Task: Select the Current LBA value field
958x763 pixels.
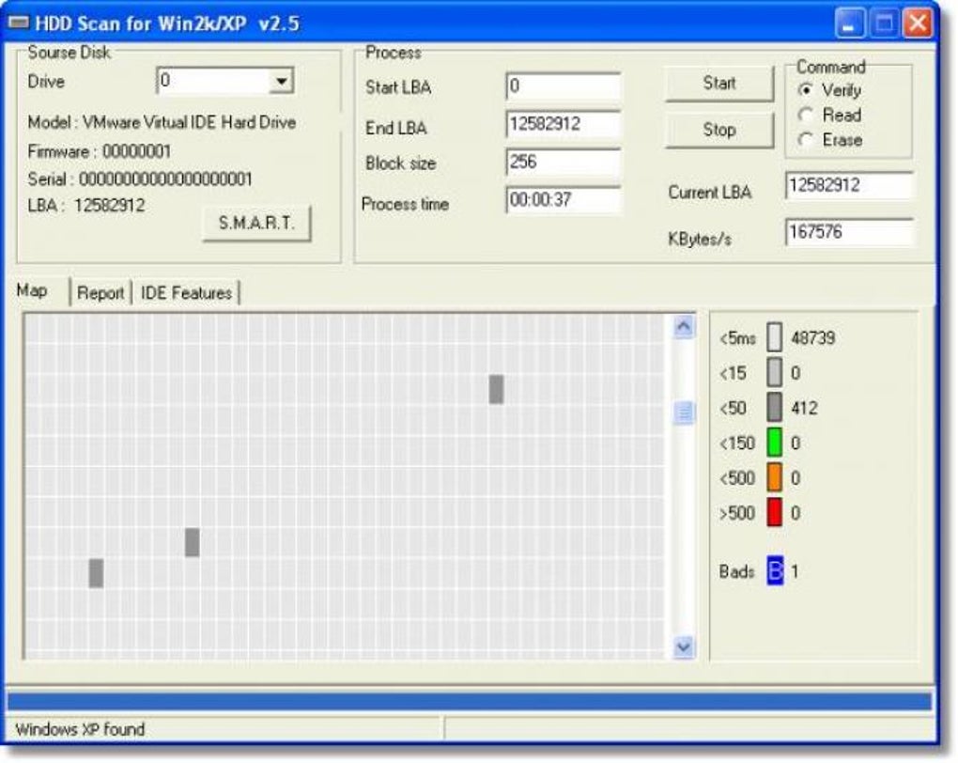Action: tap(849, 185)
